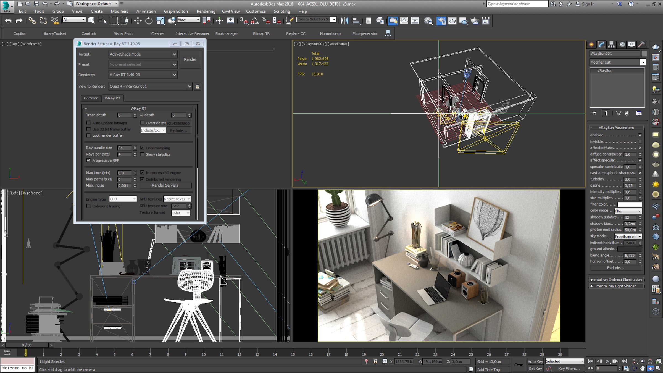The image size is (663, 373).
Task: Toggle the Angle Snap icon
Action: point(255,21)
